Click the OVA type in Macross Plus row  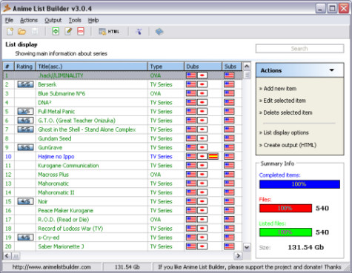156,175
